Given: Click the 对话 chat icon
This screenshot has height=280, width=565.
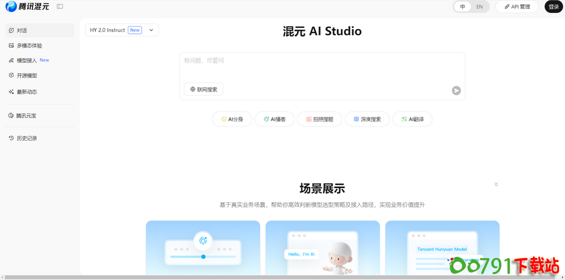Looking at the screenshot, I should pyautogui.click(x=11, y=31).
